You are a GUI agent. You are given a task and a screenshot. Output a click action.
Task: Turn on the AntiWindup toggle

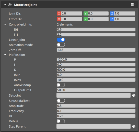click(x=61, y=85)
